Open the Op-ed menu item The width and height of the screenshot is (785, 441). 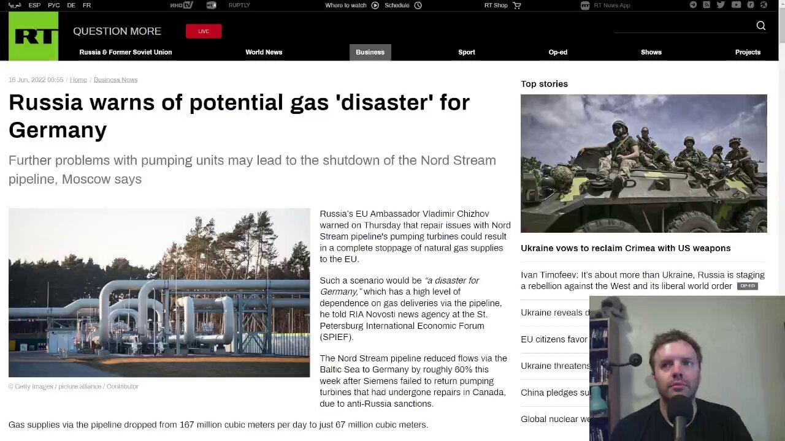[557, 52]
